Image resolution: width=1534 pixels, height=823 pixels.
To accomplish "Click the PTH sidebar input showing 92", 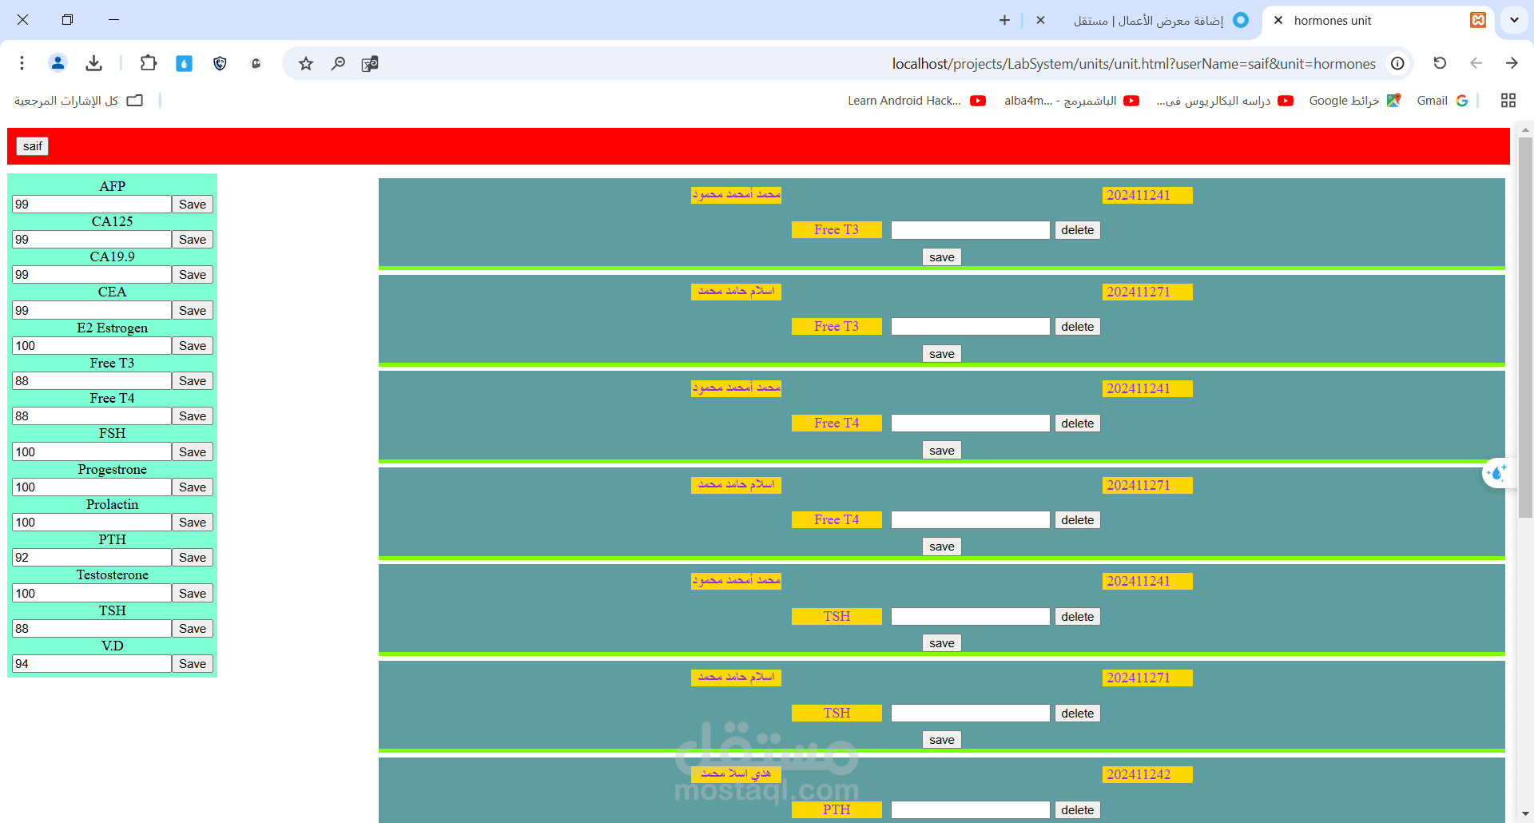I will (x=92, y=558).
